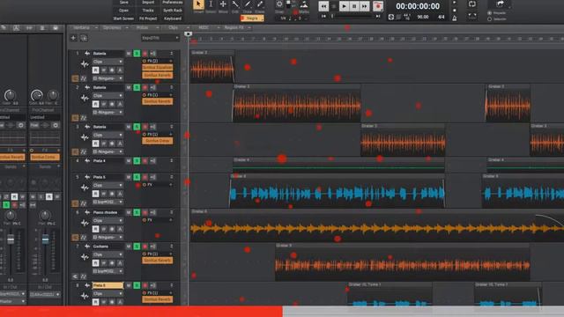564x317 pixels.
Task: Open the Export share arrow
Action: pos(500,4)
